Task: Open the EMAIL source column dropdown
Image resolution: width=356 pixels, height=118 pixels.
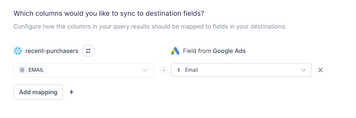Action: click(84, 70)
